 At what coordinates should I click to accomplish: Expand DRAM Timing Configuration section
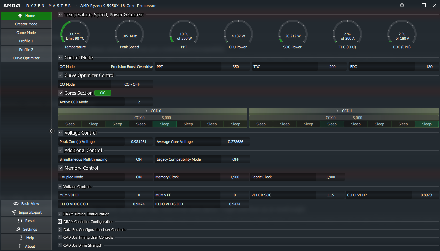pyautogui.click(x=60, y=214)
